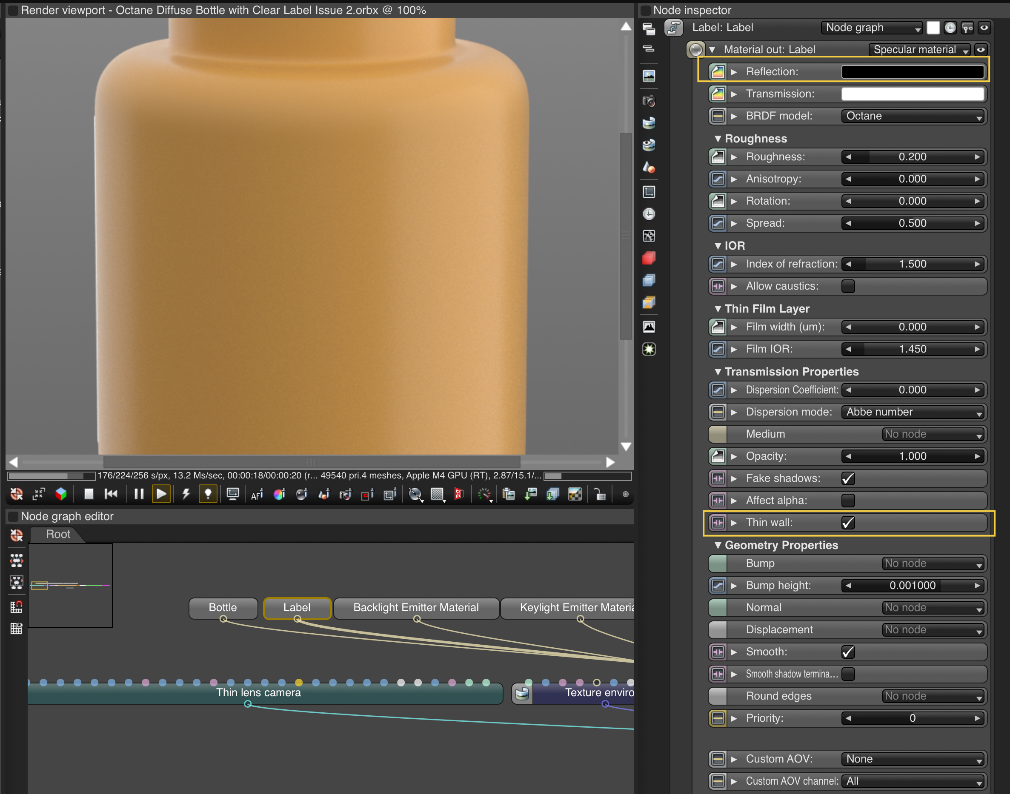Click the render layer cube icon

[61, 494]
